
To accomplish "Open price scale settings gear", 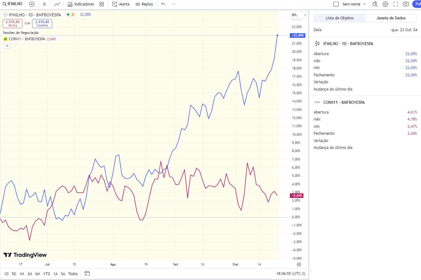I will coord(299,265).
